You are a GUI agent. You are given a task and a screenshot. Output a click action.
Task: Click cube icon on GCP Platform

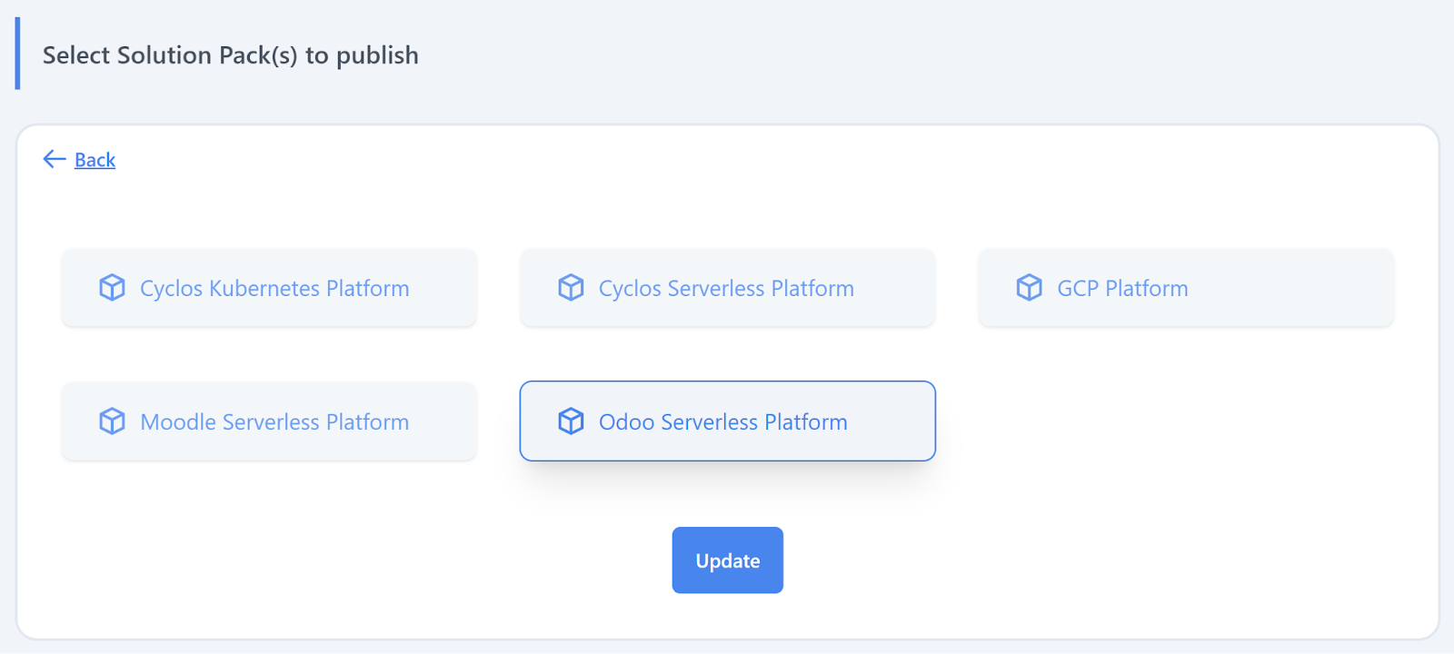tap(1029, 288)
